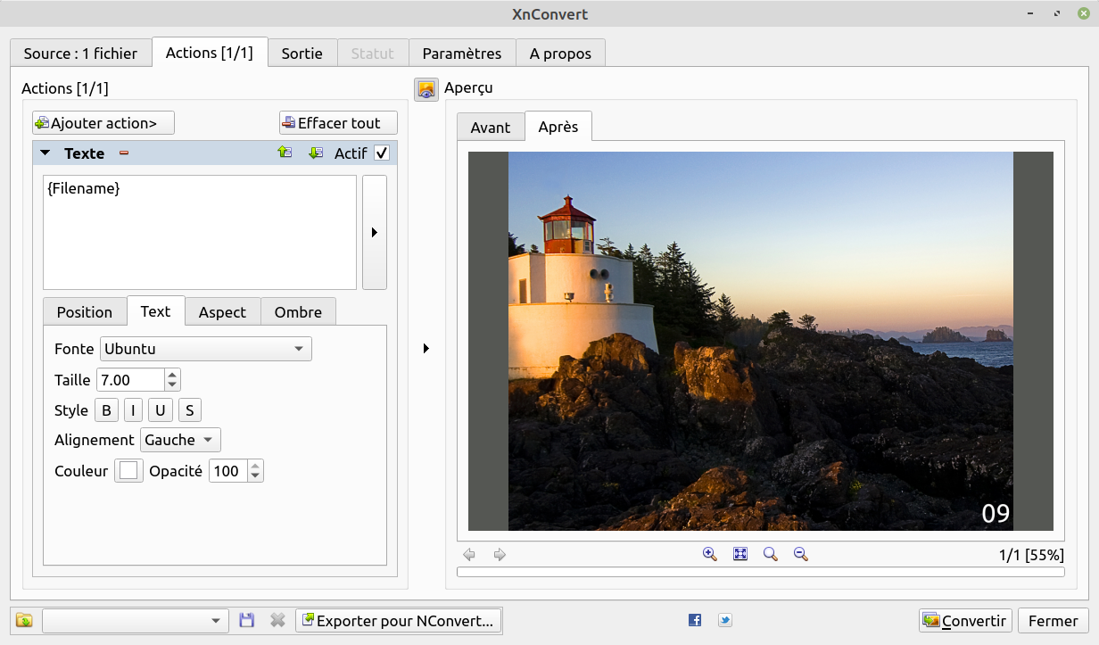Collapse the Texte action section
Image resolution: width=1099 pixels, height=645 pixels.
(x=45, y=153)
